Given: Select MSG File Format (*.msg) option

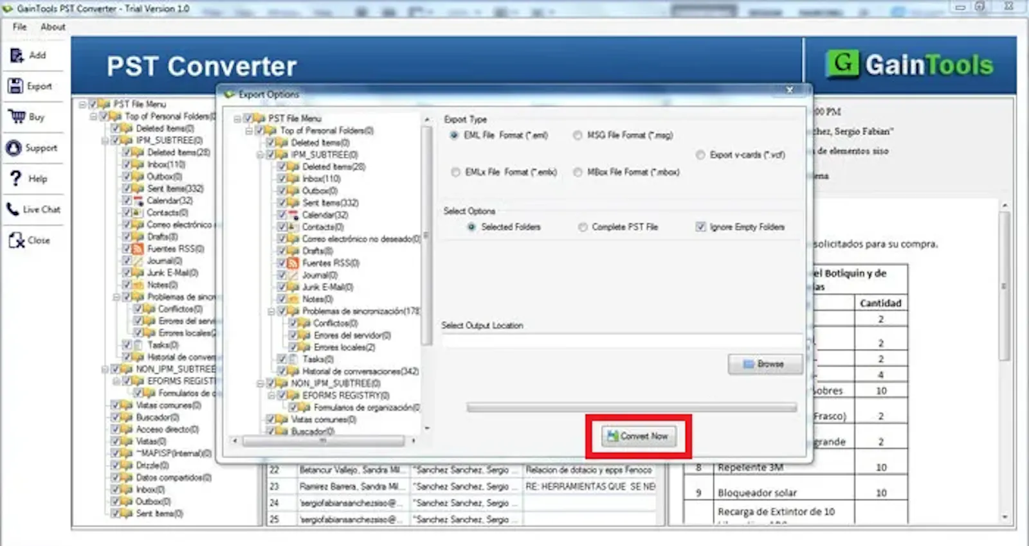Looking at the screenshot, I should 578,135.
